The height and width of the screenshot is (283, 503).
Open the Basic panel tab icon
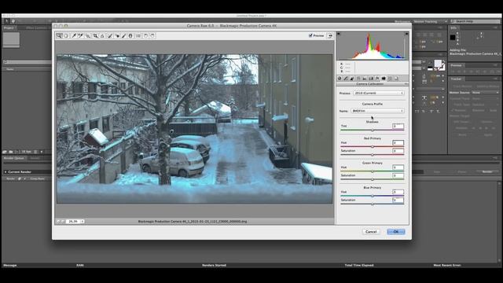click(340, 79)
